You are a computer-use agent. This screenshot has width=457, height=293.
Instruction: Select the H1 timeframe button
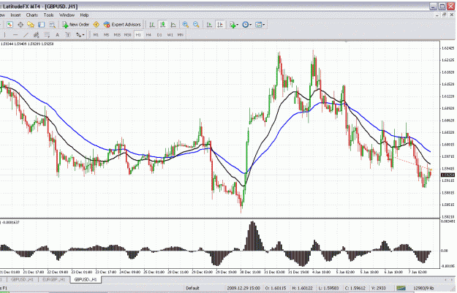click(138, 35)
